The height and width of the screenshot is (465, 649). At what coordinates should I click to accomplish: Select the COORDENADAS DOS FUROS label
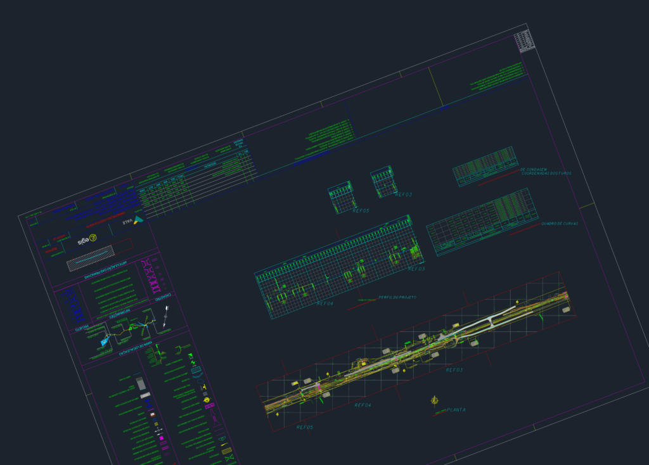[x=546, y=174]
